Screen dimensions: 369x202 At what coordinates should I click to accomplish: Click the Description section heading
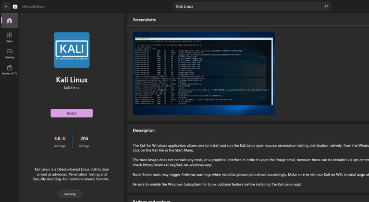click(x=144, y=131)
